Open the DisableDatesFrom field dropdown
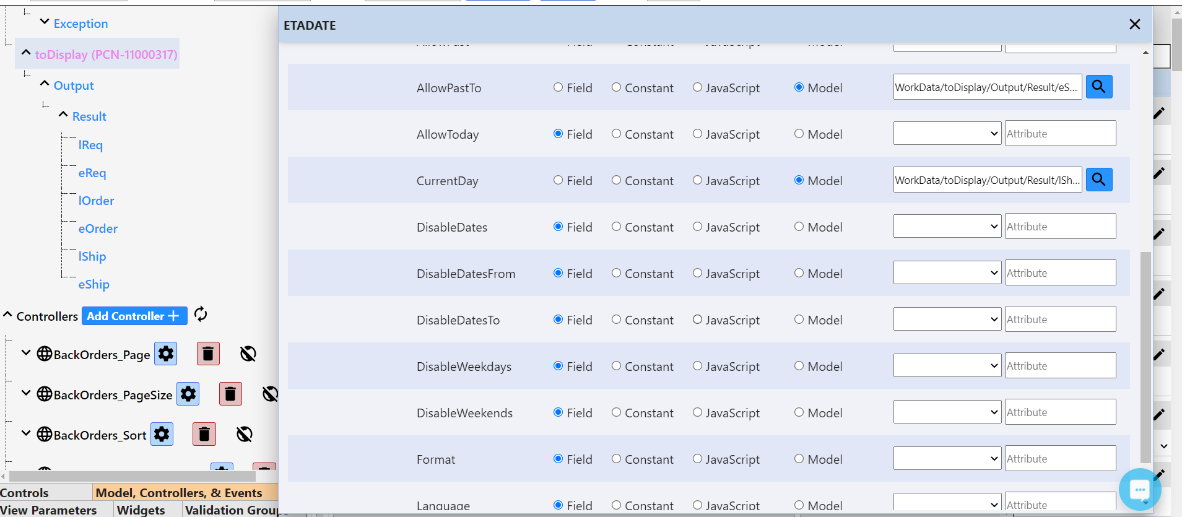The width and height of the screenshot is (1182, 517). pos(947,272)
